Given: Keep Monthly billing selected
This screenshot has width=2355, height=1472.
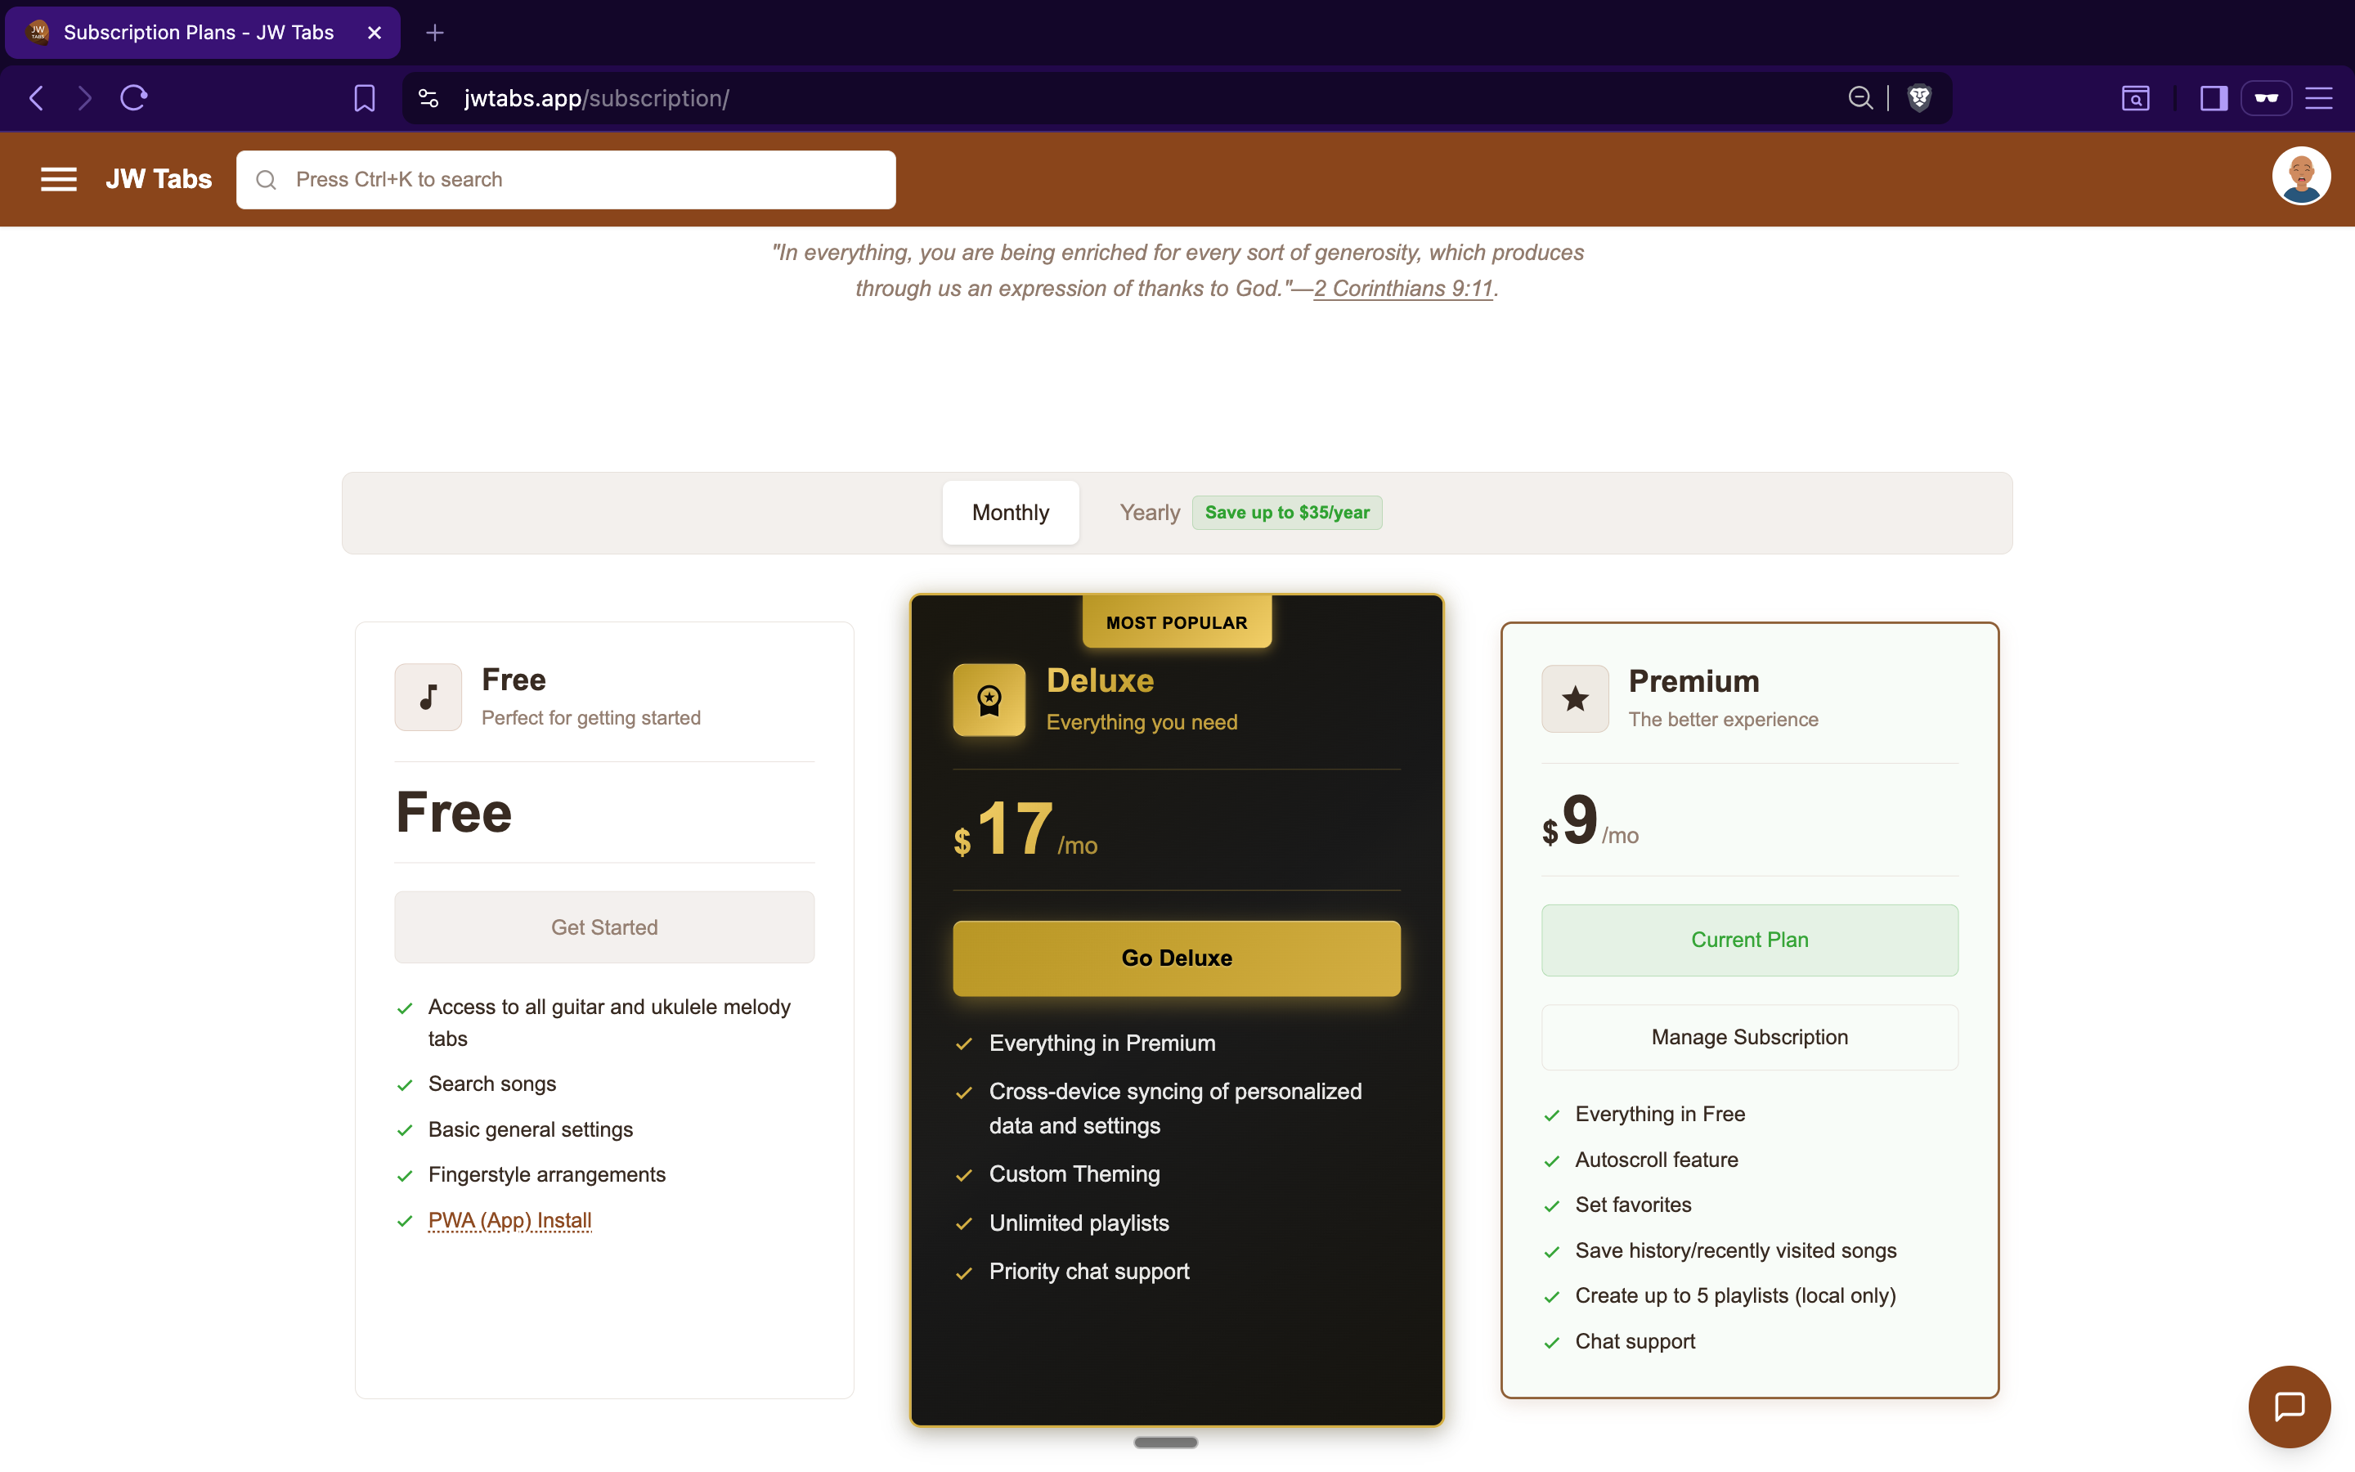Looking at the screenshot, I should tap(1010, 512).
